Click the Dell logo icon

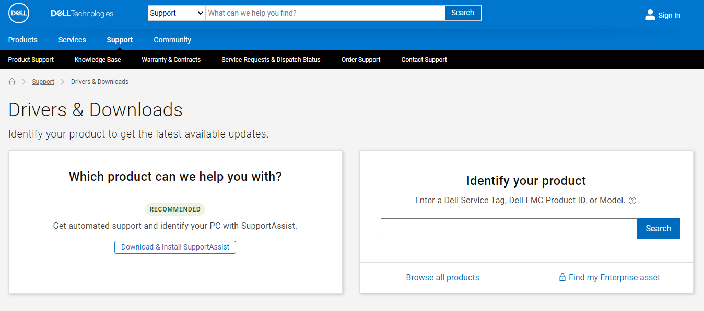(x=19, y=14)
